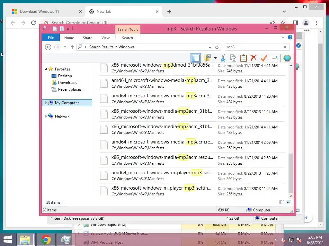This screenshot has height=246, width=329.
Task: Open the Chrome three-dot menu
Action: 316,23
